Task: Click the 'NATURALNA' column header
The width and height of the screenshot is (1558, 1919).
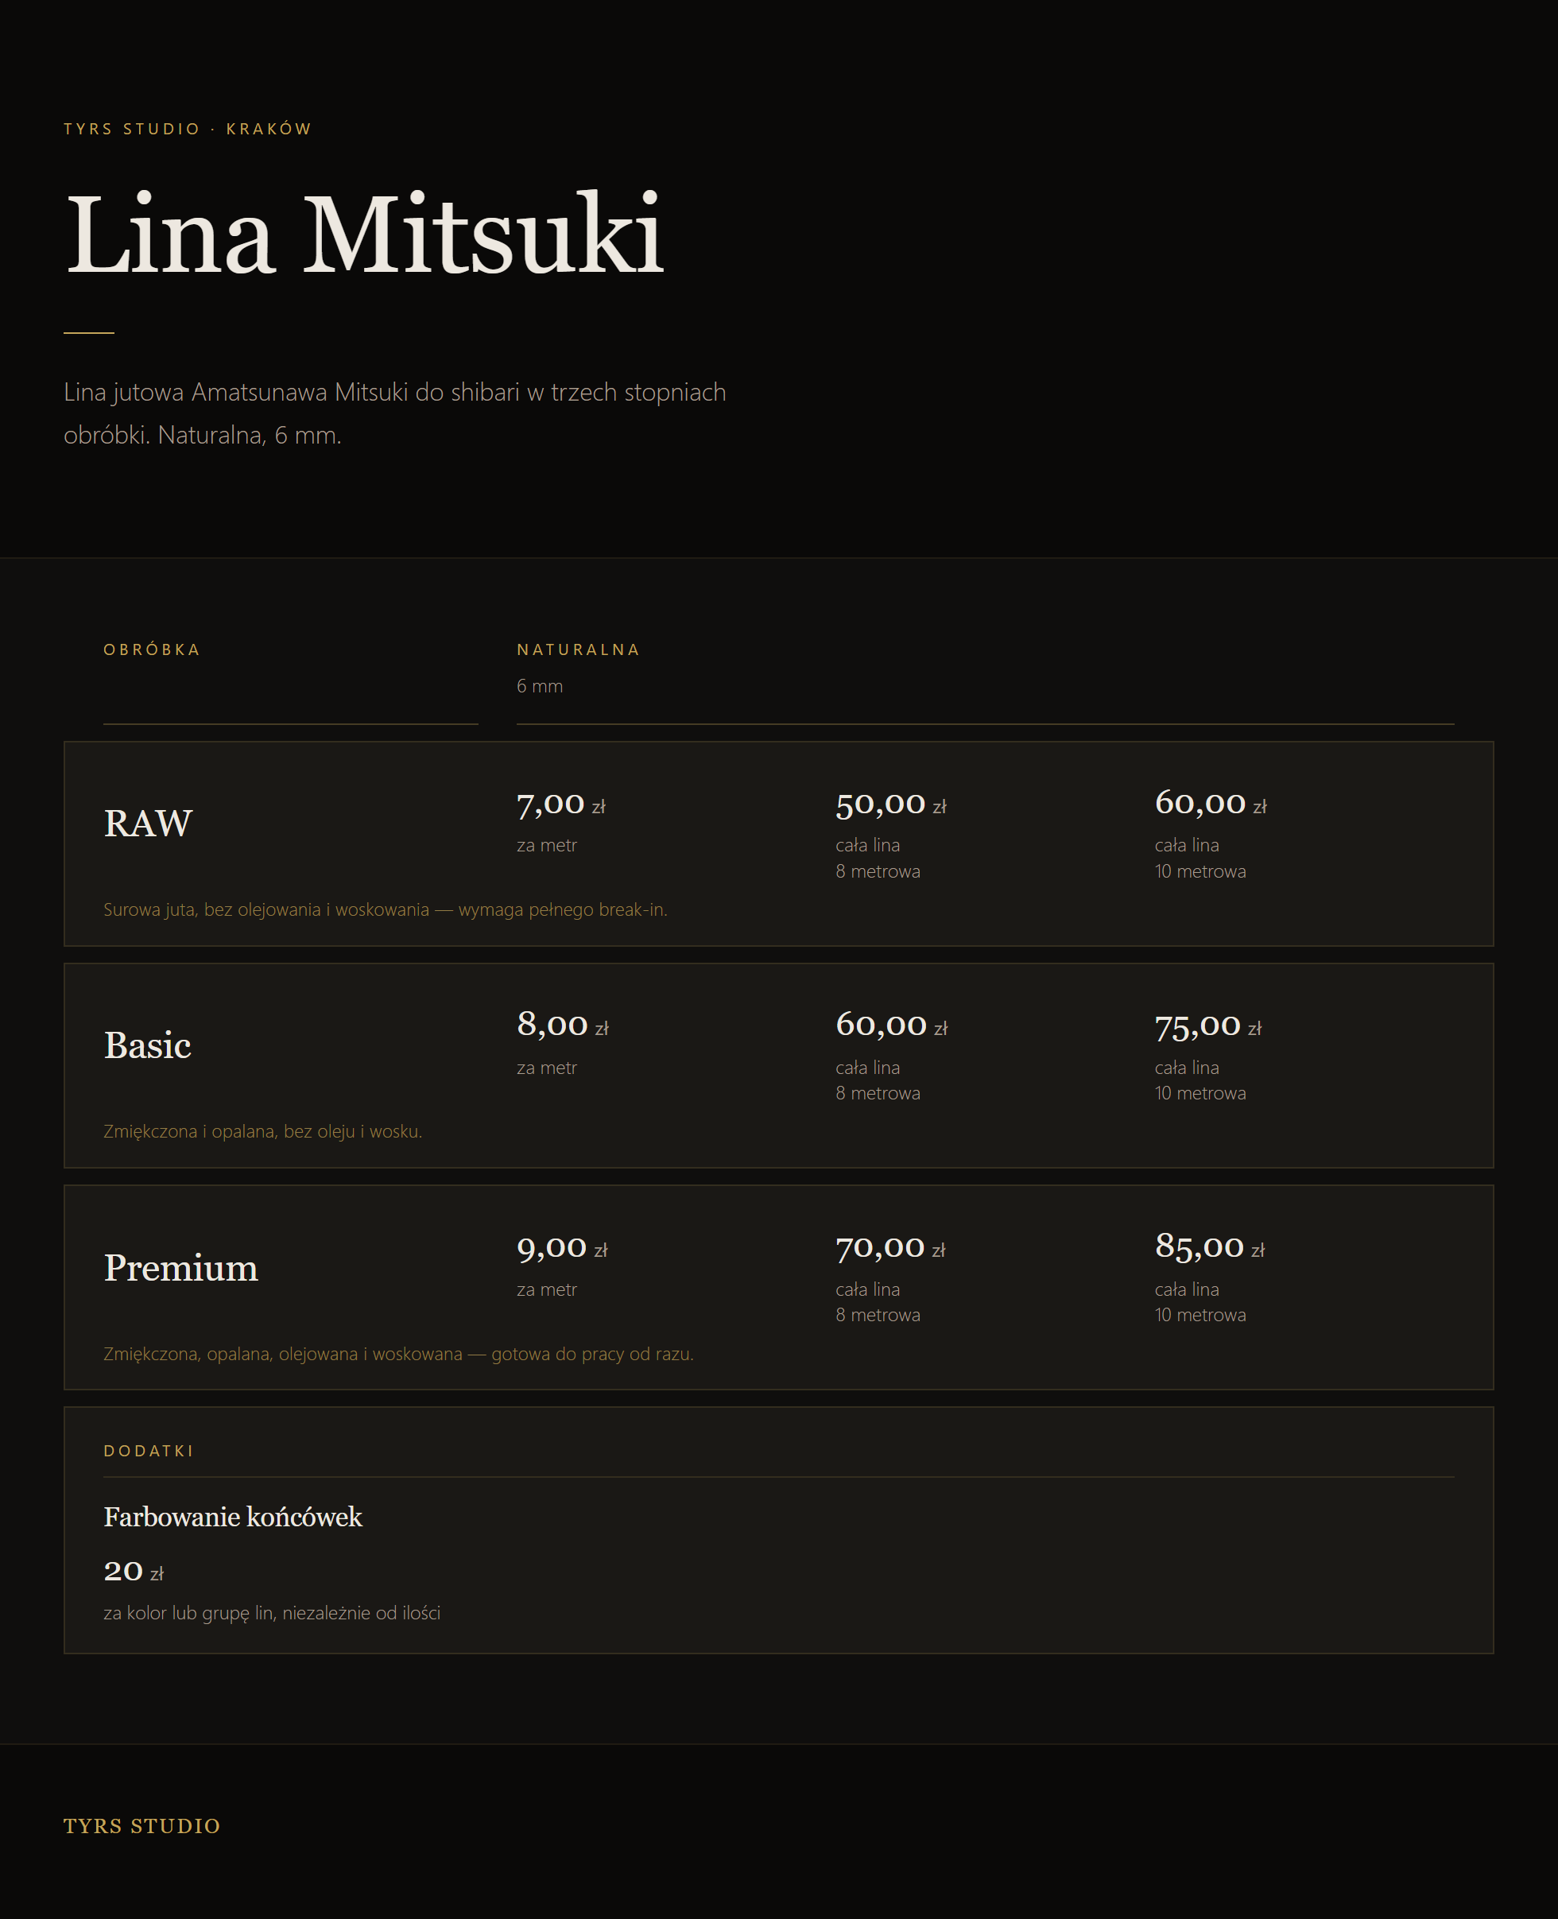Action: [x=578, y=649]
